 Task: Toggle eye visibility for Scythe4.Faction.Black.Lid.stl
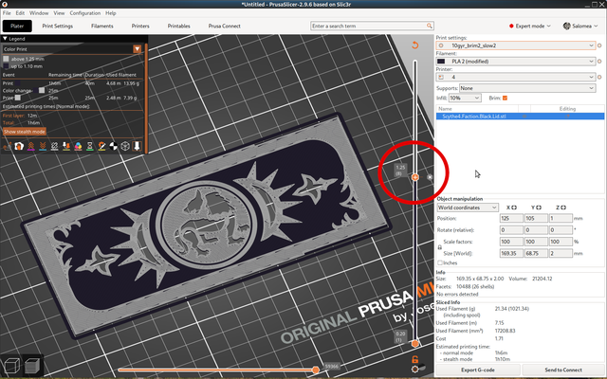(x=524, y=117)
